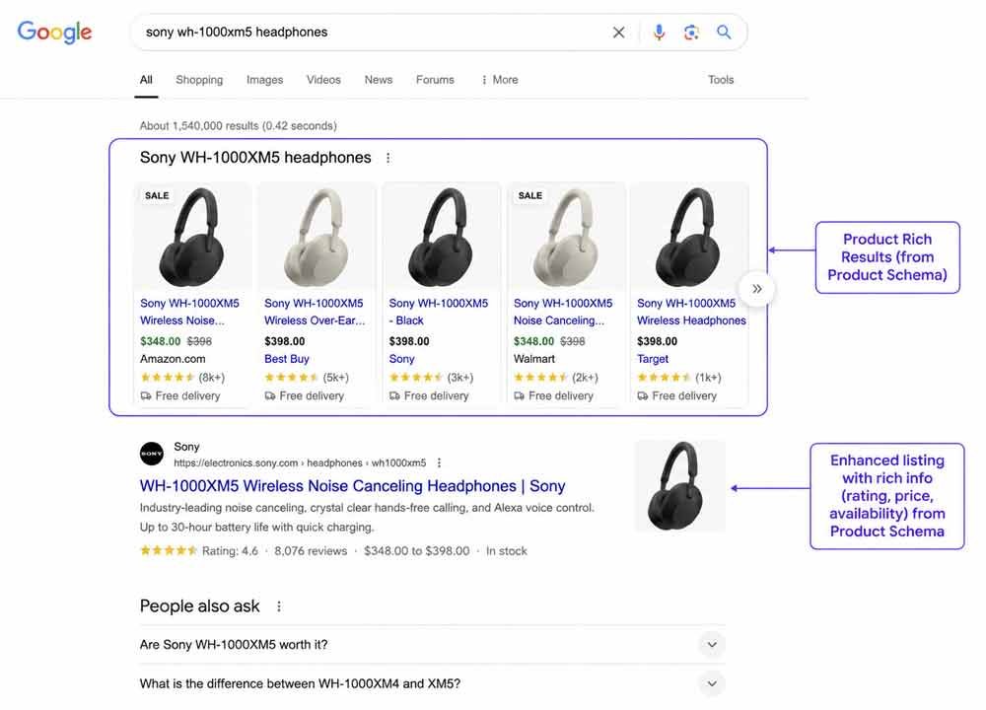Open 'Sony WH-1000XM5 Wireless Noise...' Amazon listing
The image size is (986, 710).
189,312
